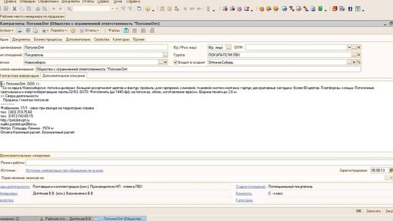The height and width of the screenshot is (221, 393).
Task: Click the Стадия отношений link
Action: click(251, 187)
